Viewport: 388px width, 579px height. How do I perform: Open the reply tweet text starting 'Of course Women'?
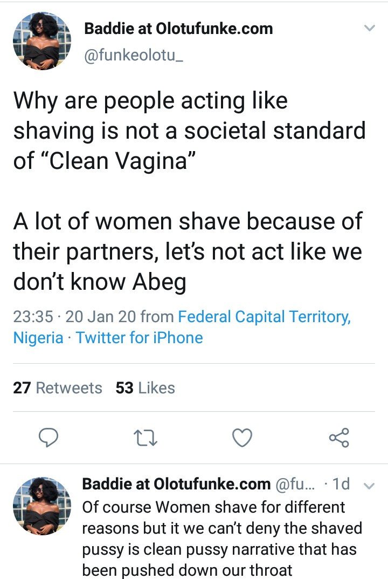(221, 539)
